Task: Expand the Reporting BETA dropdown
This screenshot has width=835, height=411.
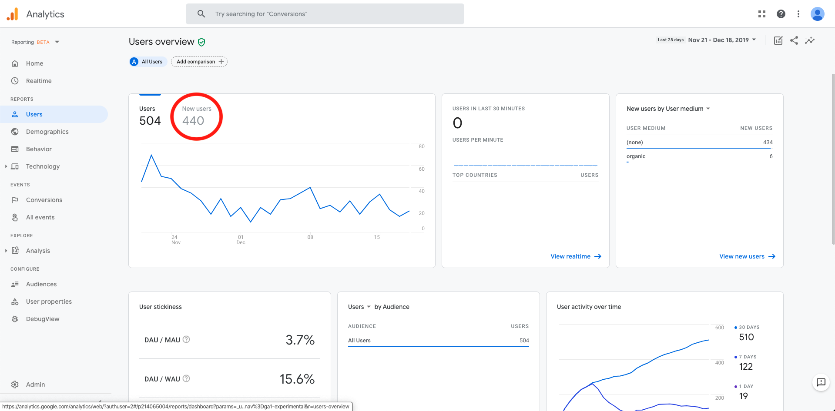Action: tap(35, 42)
